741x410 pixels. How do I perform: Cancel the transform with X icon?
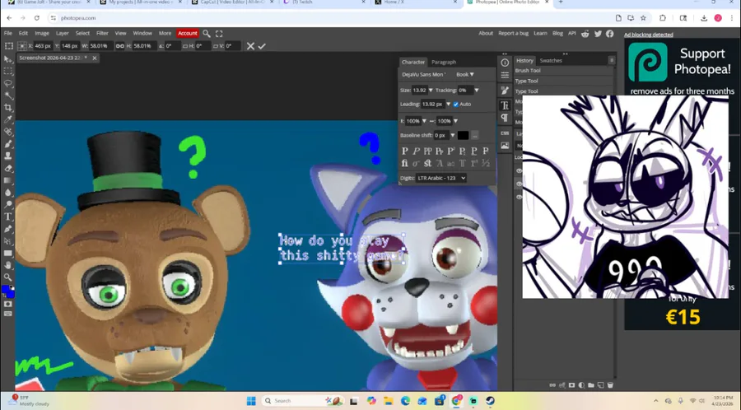point(250,46)
